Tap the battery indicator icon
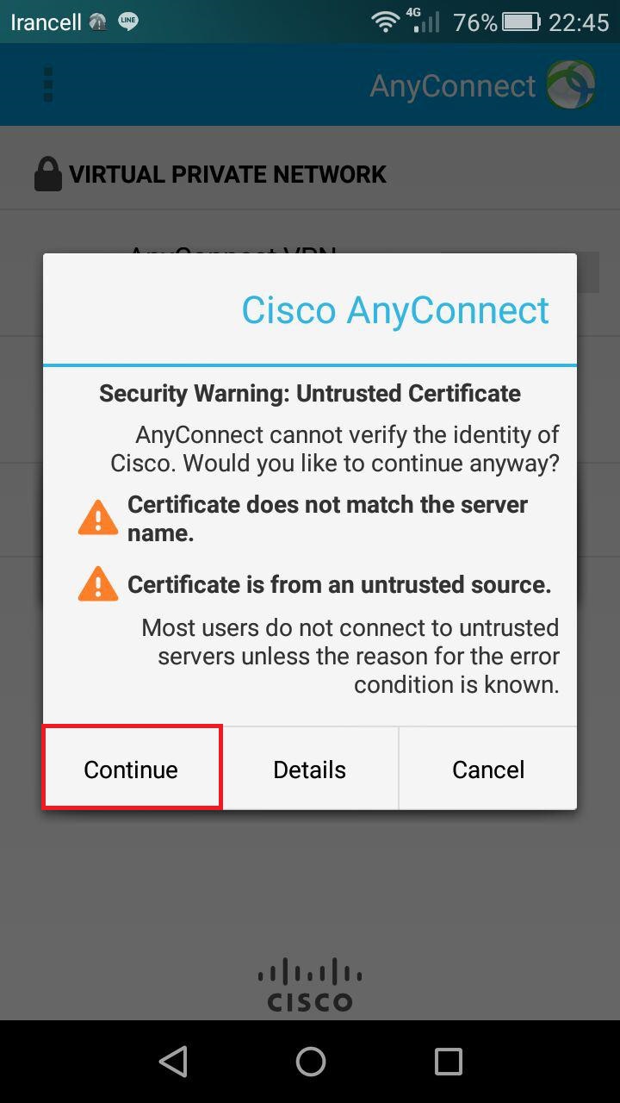This screenshot has height=1103, width=620. 521,22
